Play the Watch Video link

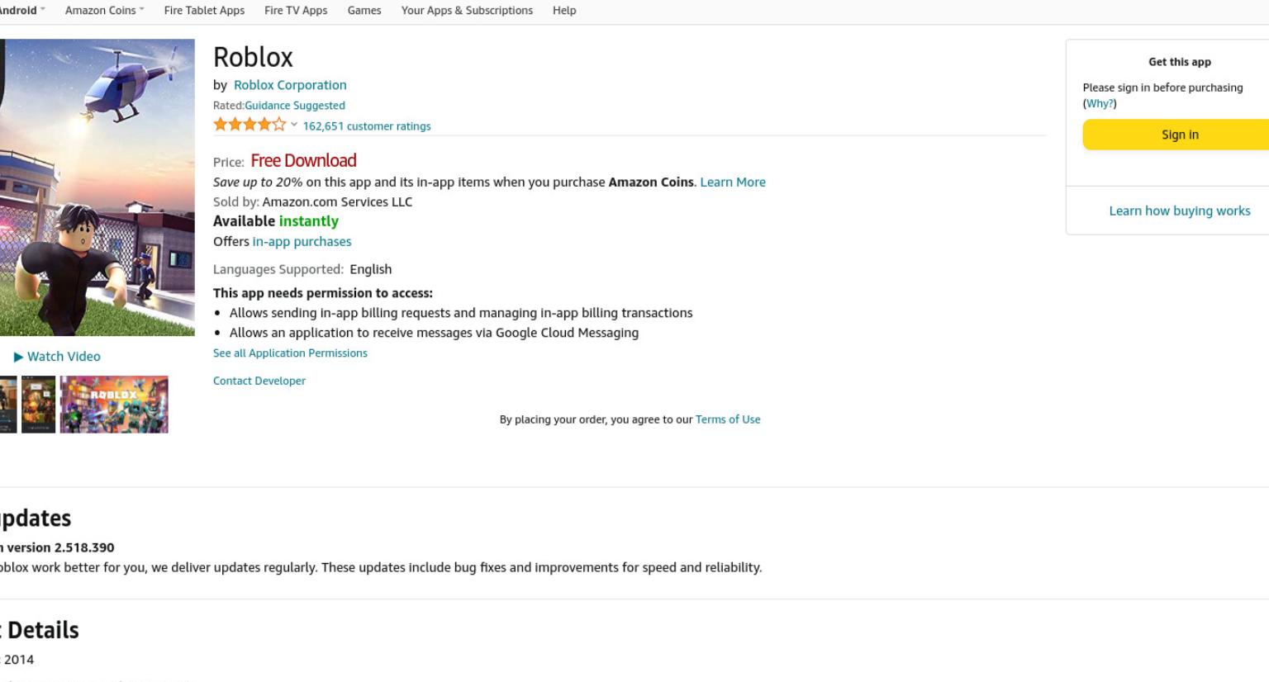tap(57, 357)
